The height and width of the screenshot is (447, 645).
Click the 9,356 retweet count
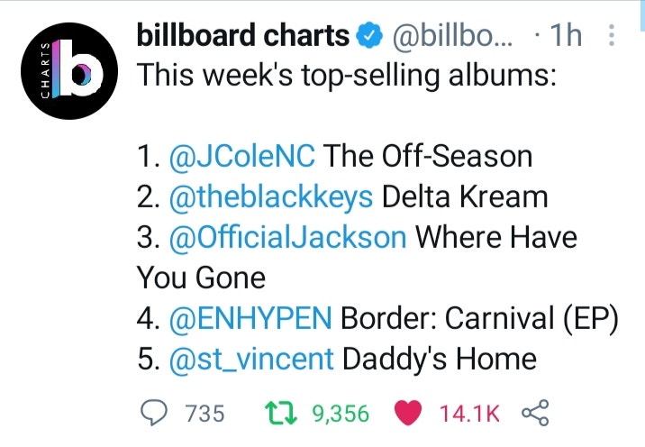pyautogui.click(x=341, y=414)
